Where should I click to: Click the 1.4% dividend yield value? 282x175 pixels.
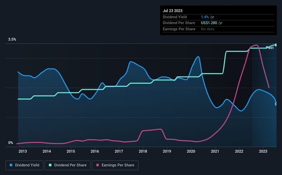[205, 17]
